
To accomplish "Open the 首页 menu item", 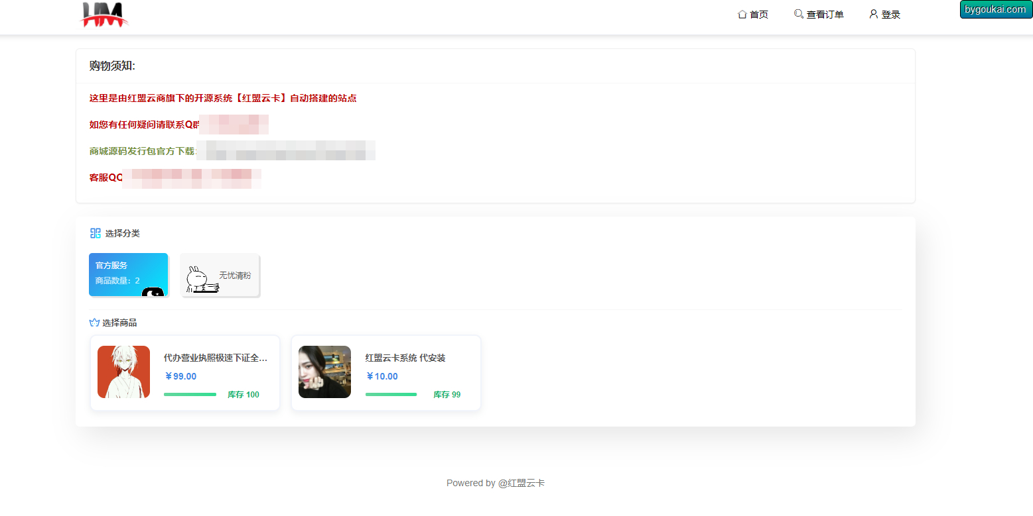I will point(753,15).
